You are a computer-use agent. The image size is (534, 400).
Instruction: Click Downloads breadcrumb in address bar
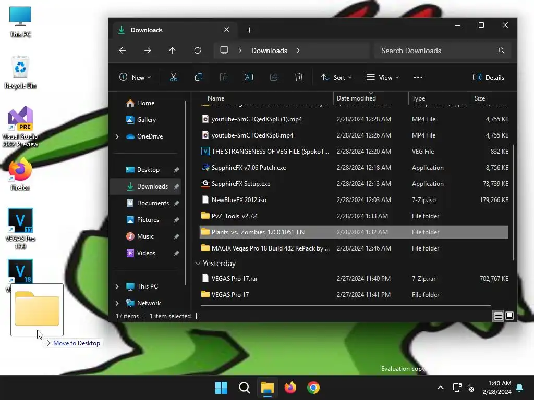coord(269,51)
